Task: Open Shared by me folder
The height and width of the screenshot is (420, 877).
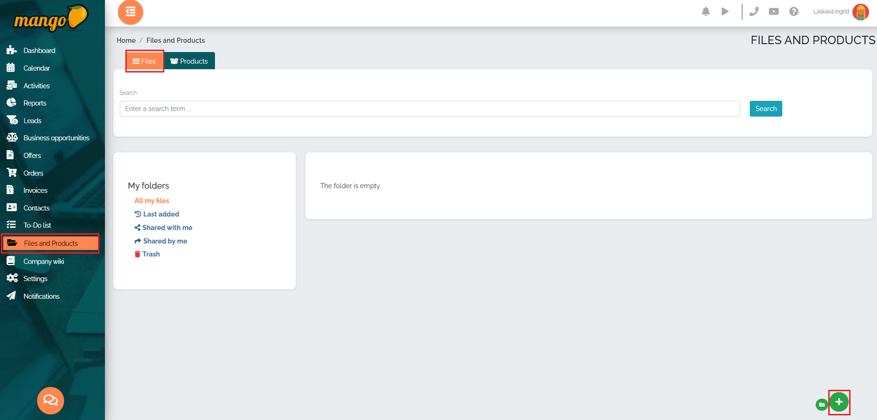Action: coord(161,241)
